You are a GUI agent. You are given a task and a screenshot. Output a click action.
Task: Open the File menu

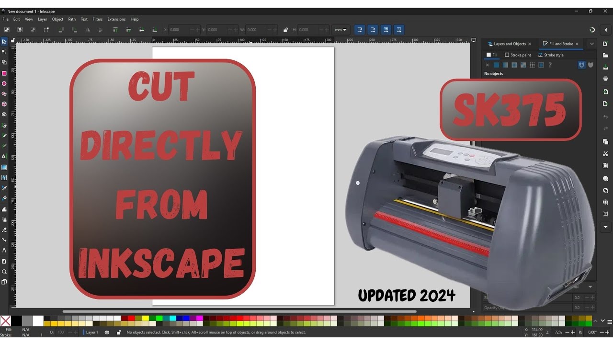tap(6, 19)
